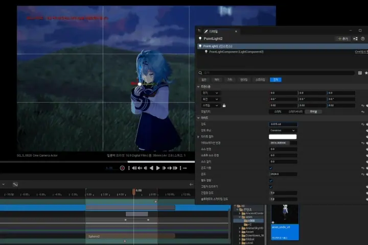Screen dimensions: 368x245
Task: Jump to the sequence end
Action: click(x=175, y=168)
